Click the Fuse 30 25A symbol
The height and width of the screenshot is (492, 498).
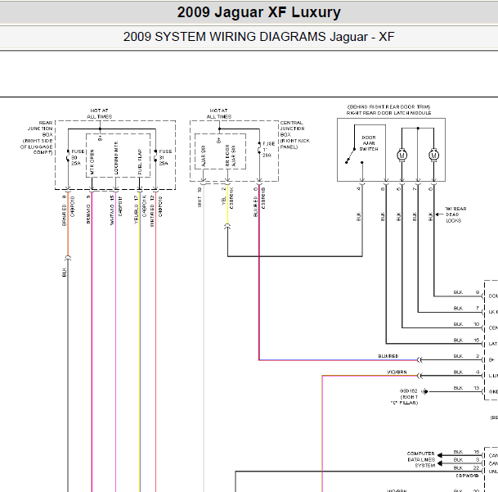pyautogui.click(x=68, y=156)
